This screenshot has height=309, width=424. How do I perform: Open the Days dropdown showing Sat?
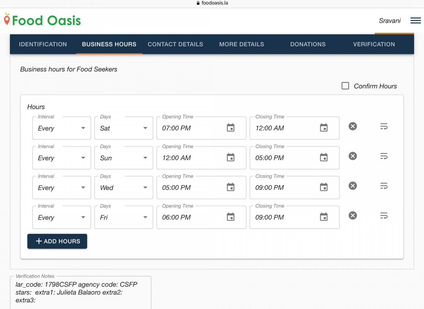point(124,128)
